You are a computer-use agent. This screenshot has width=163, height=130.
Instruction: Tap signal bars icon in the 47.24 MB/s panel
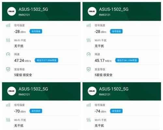pyautogui.click(x=8, y=25)
